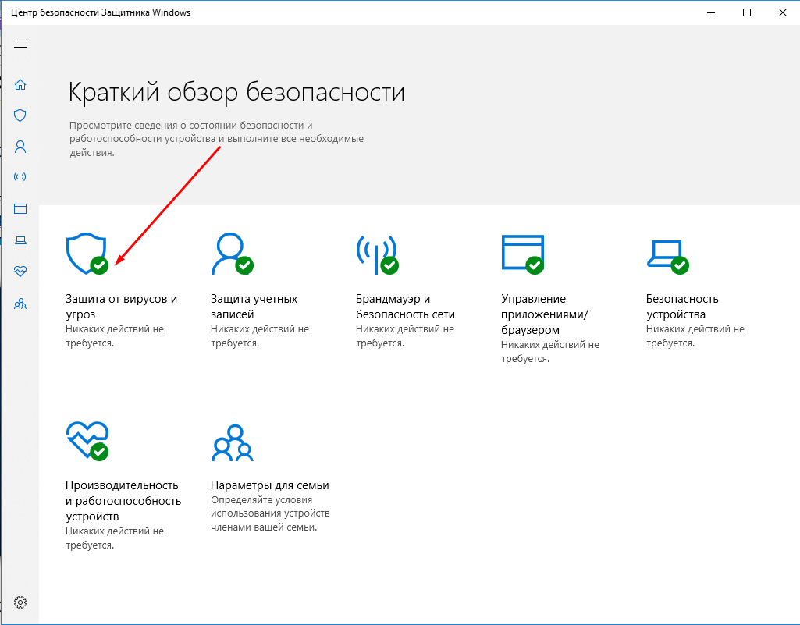Click the large firewall antenna icon
Screen dimensions: 800x625
(x=377, y=254)
